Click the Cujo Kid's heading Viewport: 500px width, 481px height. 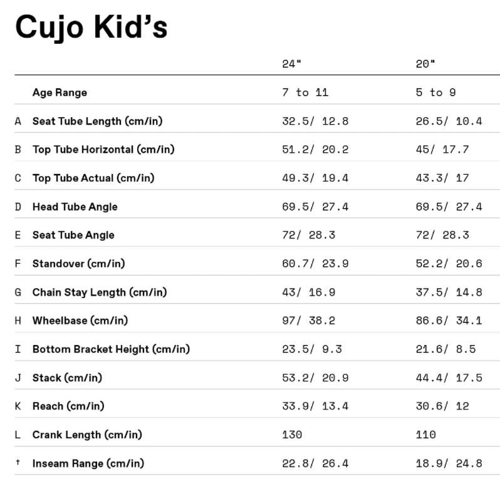(x=91, y=27)
